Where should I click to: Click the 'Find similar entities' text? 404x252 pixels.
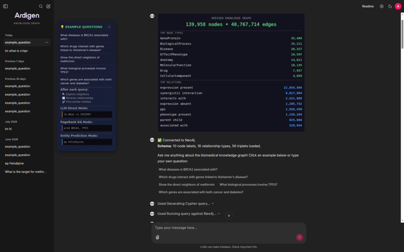point(79,102)
